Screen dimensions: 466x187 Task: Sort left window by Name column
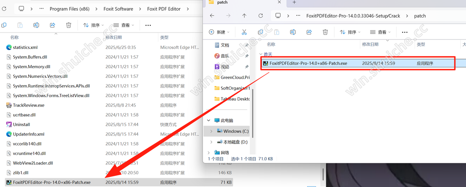coord(14,37)
